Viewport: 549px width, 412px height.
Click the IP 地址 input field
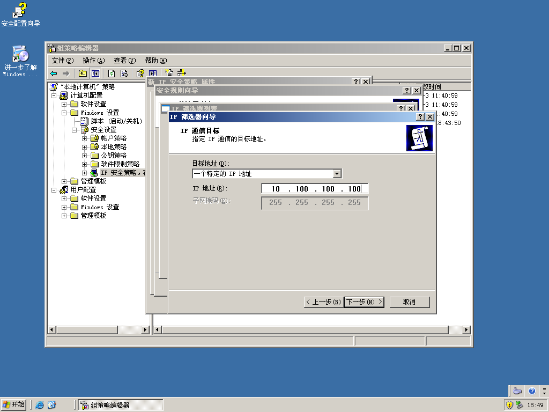tap(315, 189)
